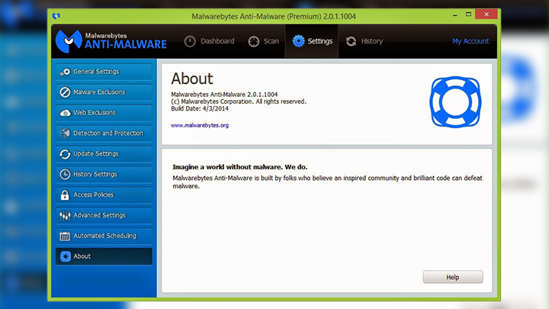Click the Malwarebytes Anti-Malware logo
Screen dimensions: 549x309
111,41
